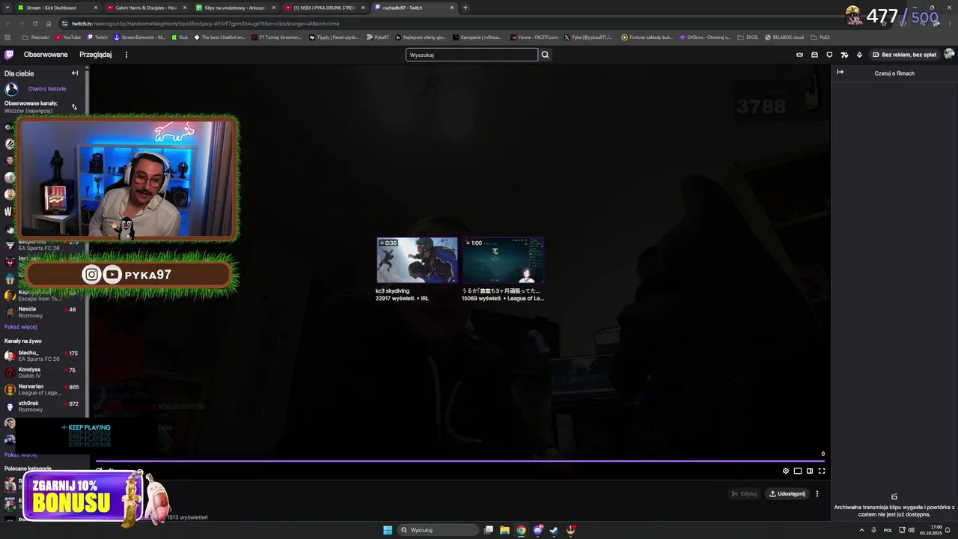Open EXCEL bookmarks folder
The image size is (958, 539).
tap(748, 37)
